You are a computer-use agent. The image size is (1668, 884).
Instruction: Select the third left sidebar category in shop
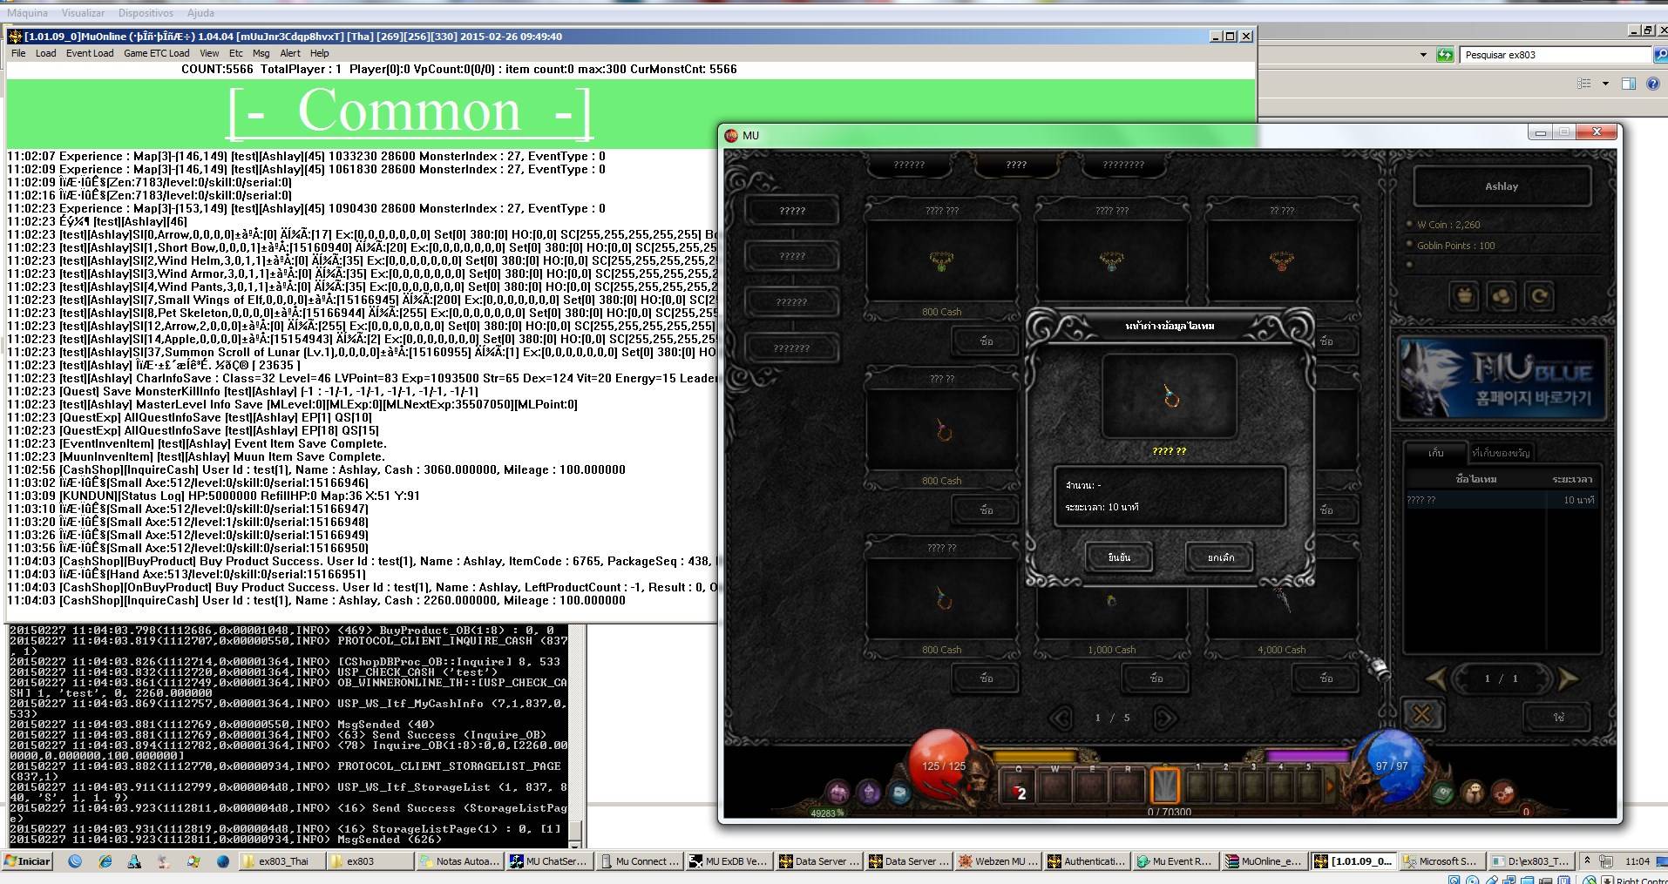point(792,302)
